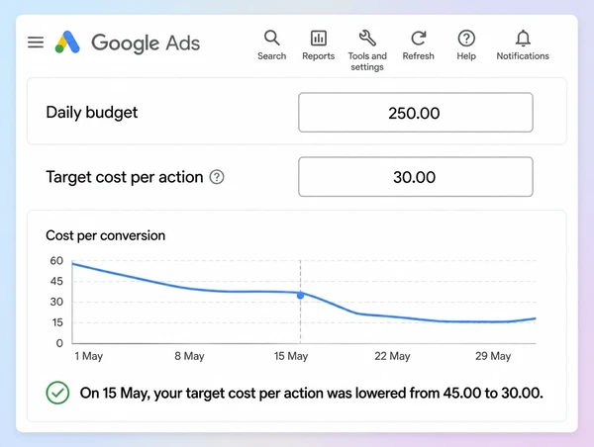Select the 15 May data point on chart

click(x=300, y=296)
